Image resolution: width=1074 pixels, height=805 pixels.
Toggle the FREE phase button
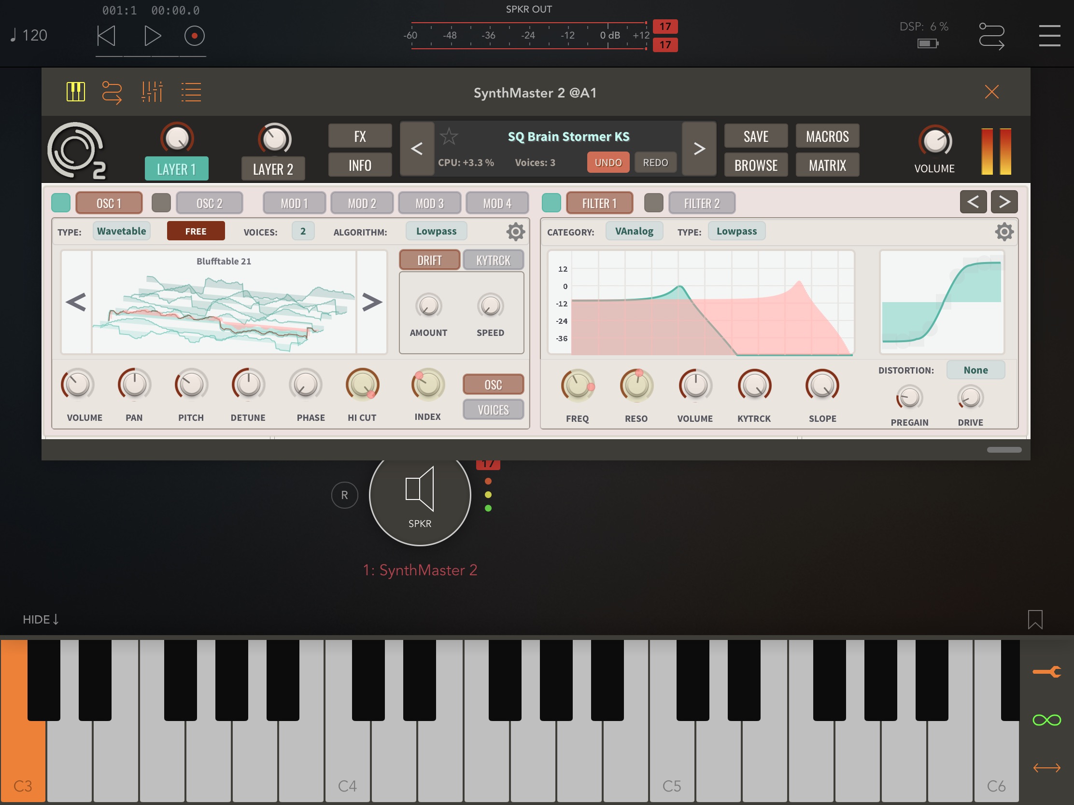[x=196, y=231]
